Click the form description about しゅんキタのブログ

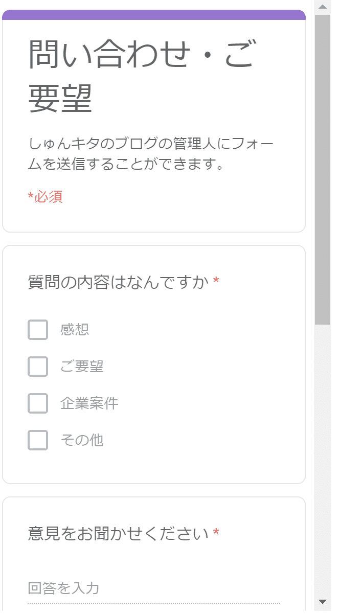(151, 154)
